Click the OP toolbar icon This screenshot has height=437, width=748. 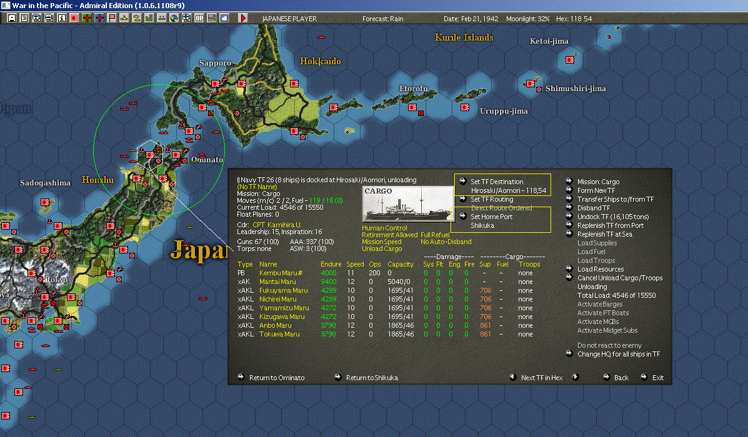[x=199, y=18]
